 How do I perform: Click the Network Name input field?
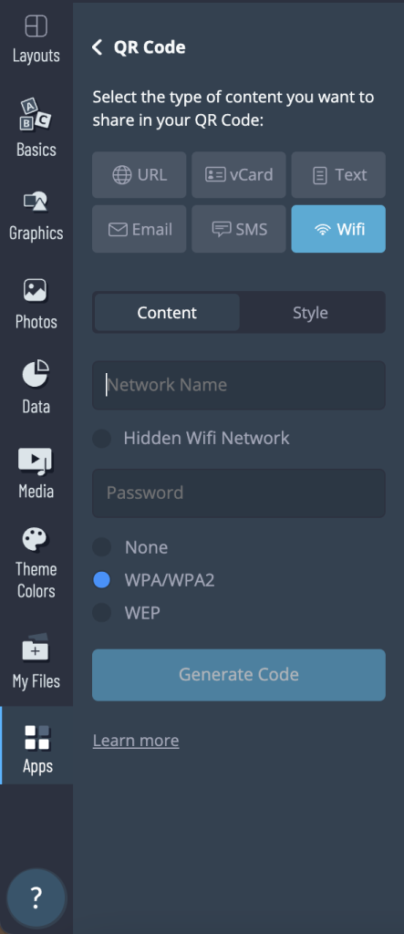click(x=239, y=385)
